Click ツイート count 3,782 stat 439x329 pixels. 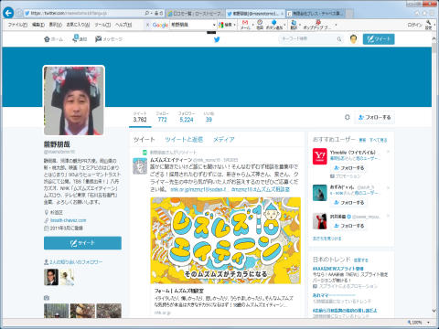(x=140, y=117)
